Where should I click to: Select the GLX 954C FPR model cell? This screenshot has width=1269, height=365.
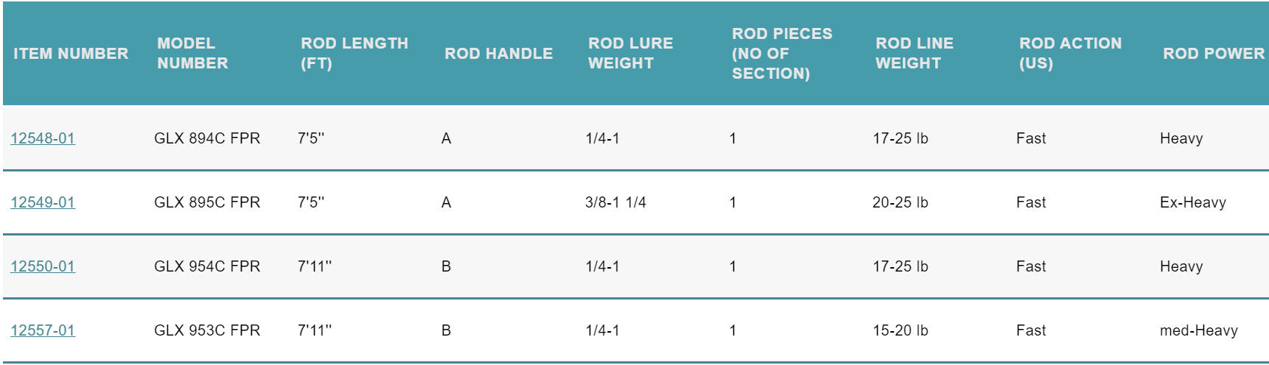[x=207, y=266]
